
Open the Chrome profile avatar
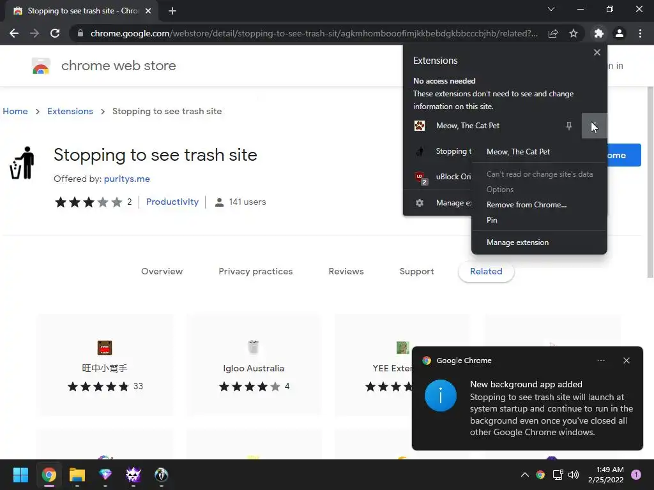click(620, 33)
